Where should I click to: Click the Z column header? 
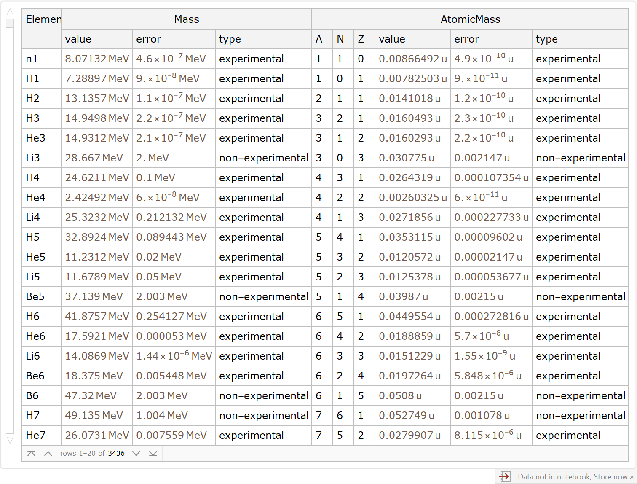point(361,39)
